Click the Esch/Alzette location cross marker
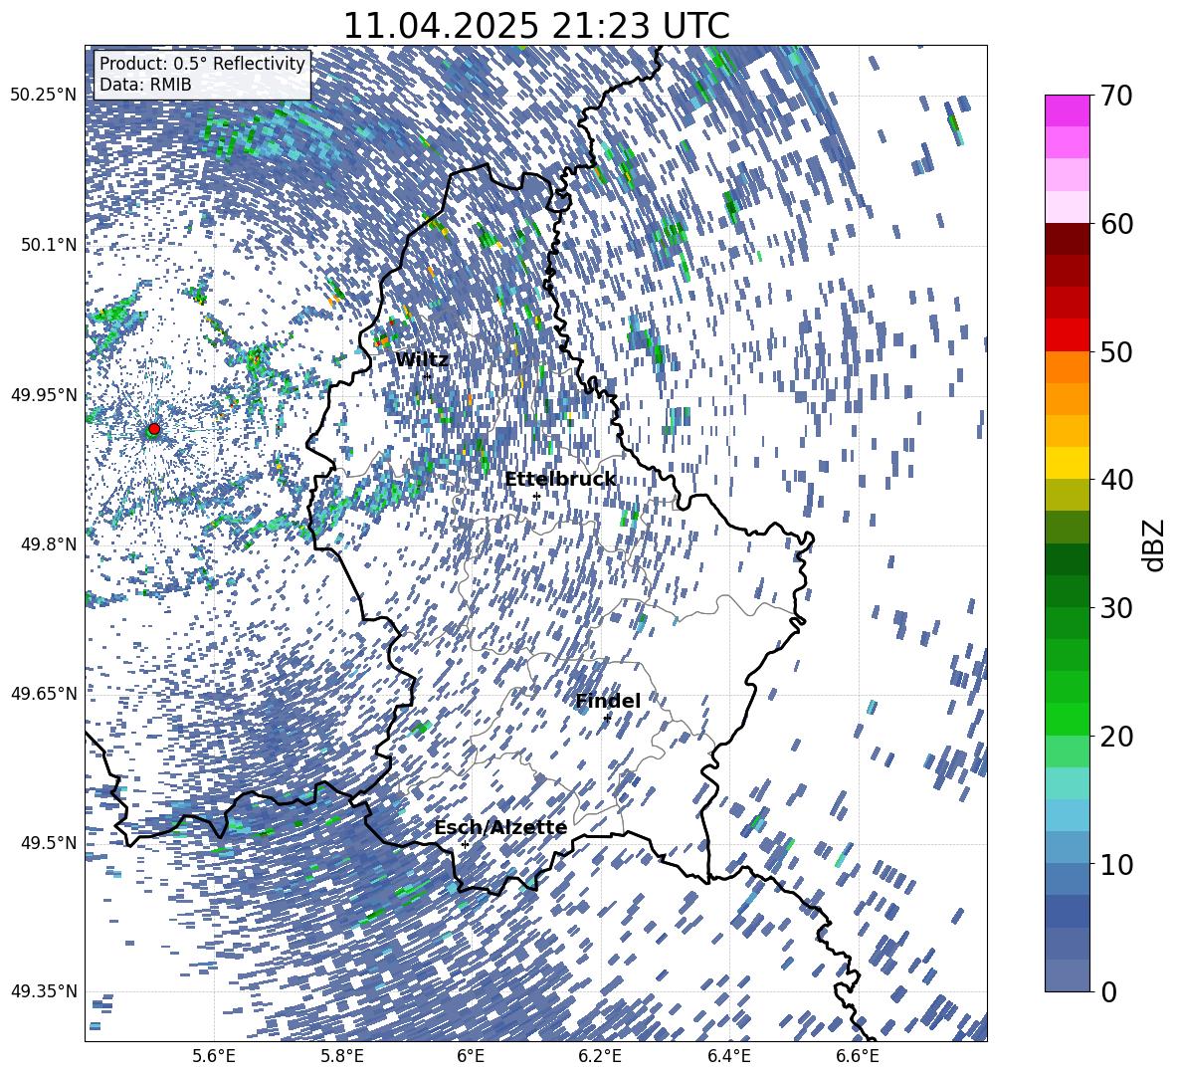Screen dimensions: 1178x1076 [x=465, y=844]
